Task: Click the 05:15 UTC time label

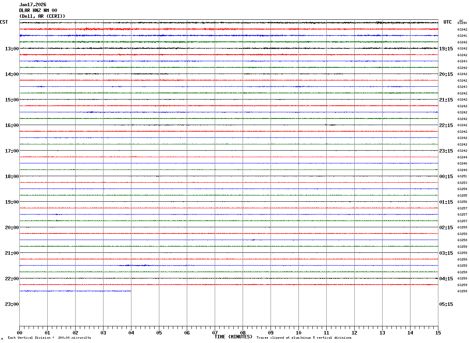Action: pyautogui.click(x=446, y=304)
